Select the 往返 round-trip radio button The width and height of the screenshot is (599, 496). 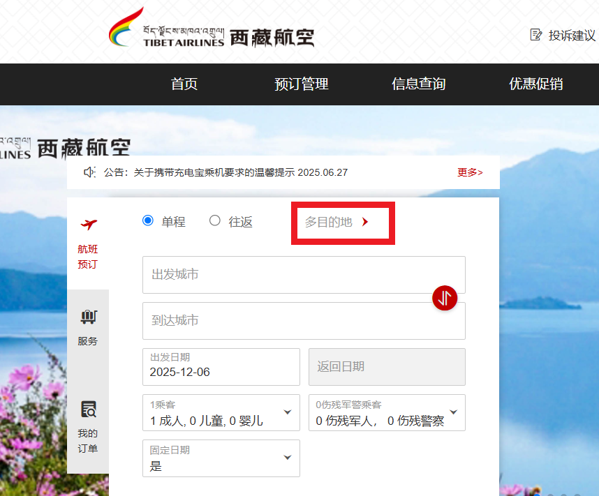click(215, 220)
